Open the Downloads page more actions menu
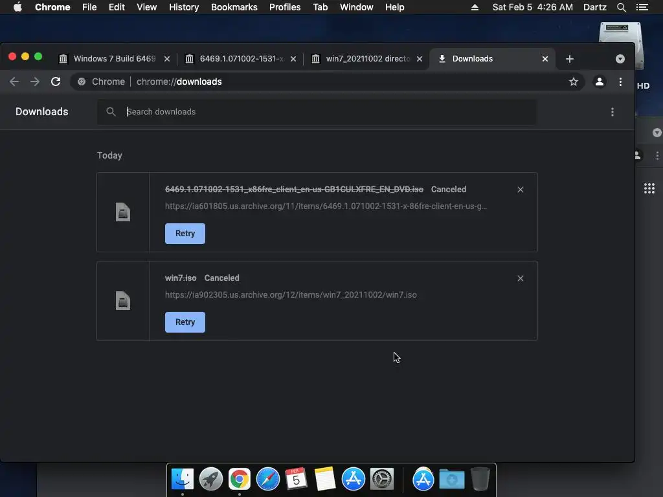663x497 pixels. pos(612,112)
